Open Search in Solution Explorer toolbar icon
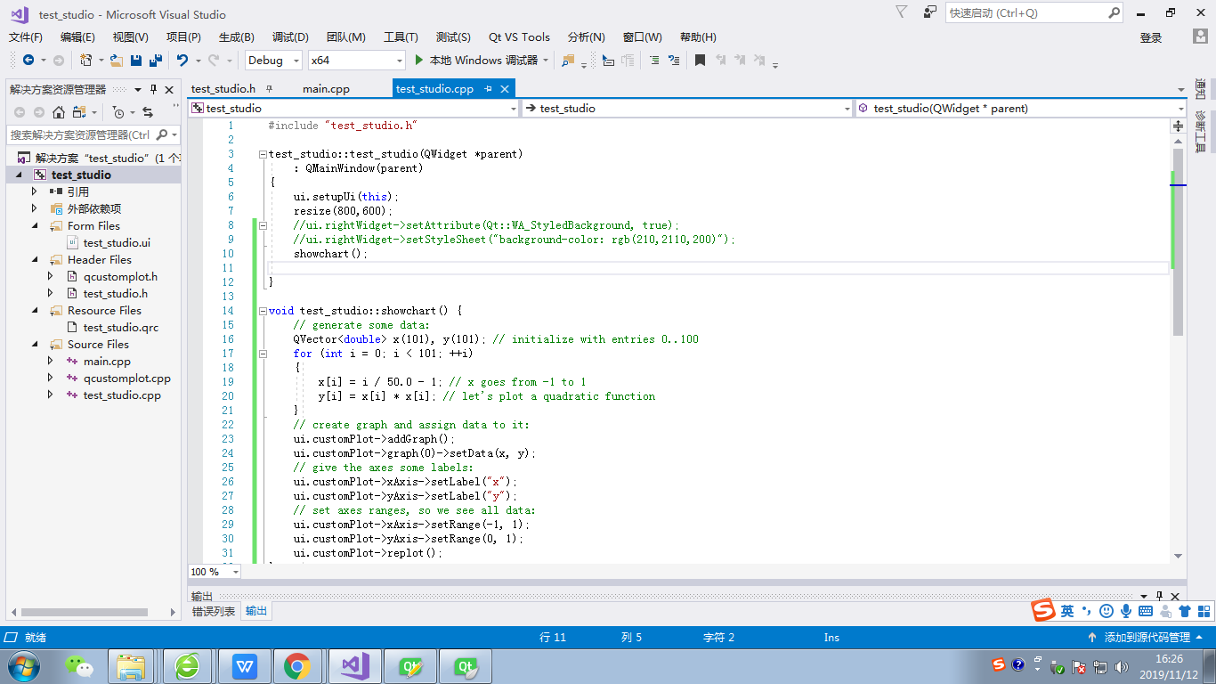Viewport: 1216px width, 684px height. point(160,134)
